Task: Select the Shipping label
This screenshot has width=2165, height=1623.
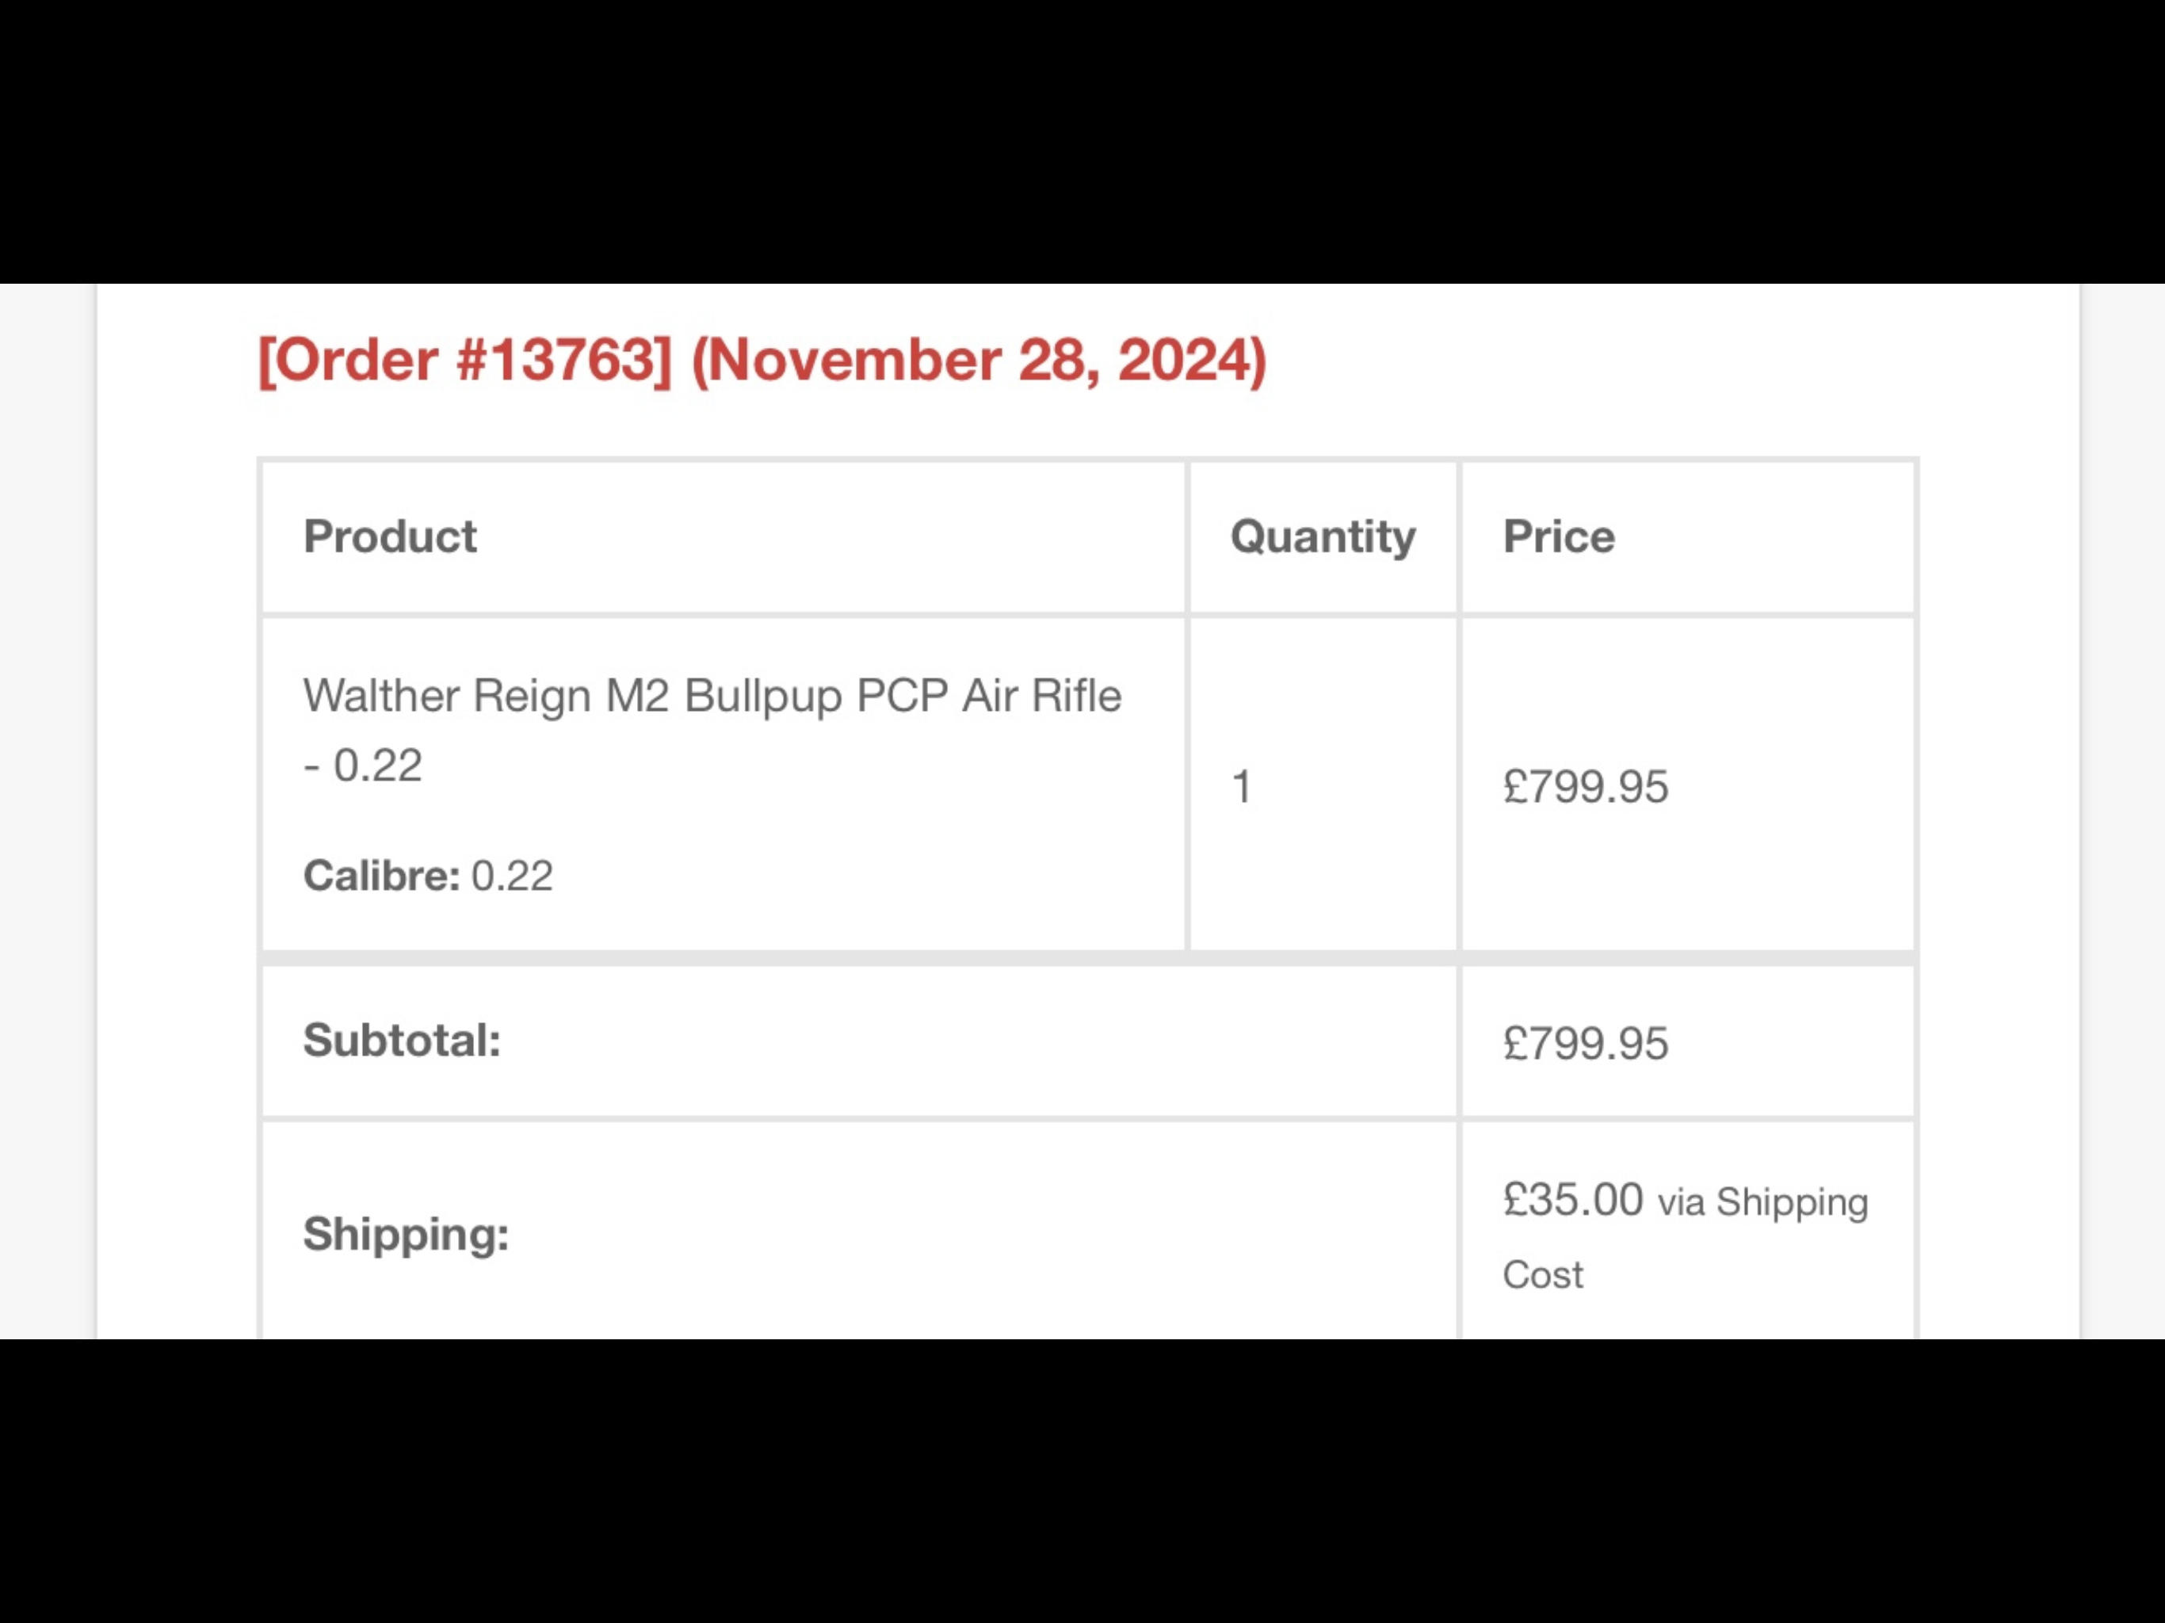Action: tap(407, 1235)
